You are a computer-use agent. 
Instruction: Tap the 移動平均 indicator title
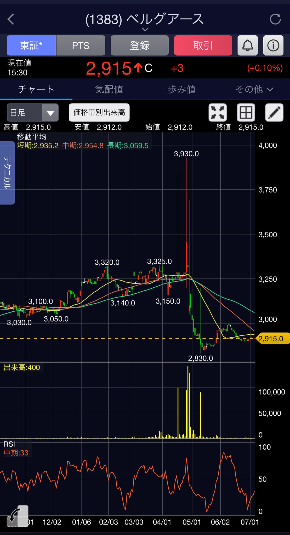coord(32,137)
